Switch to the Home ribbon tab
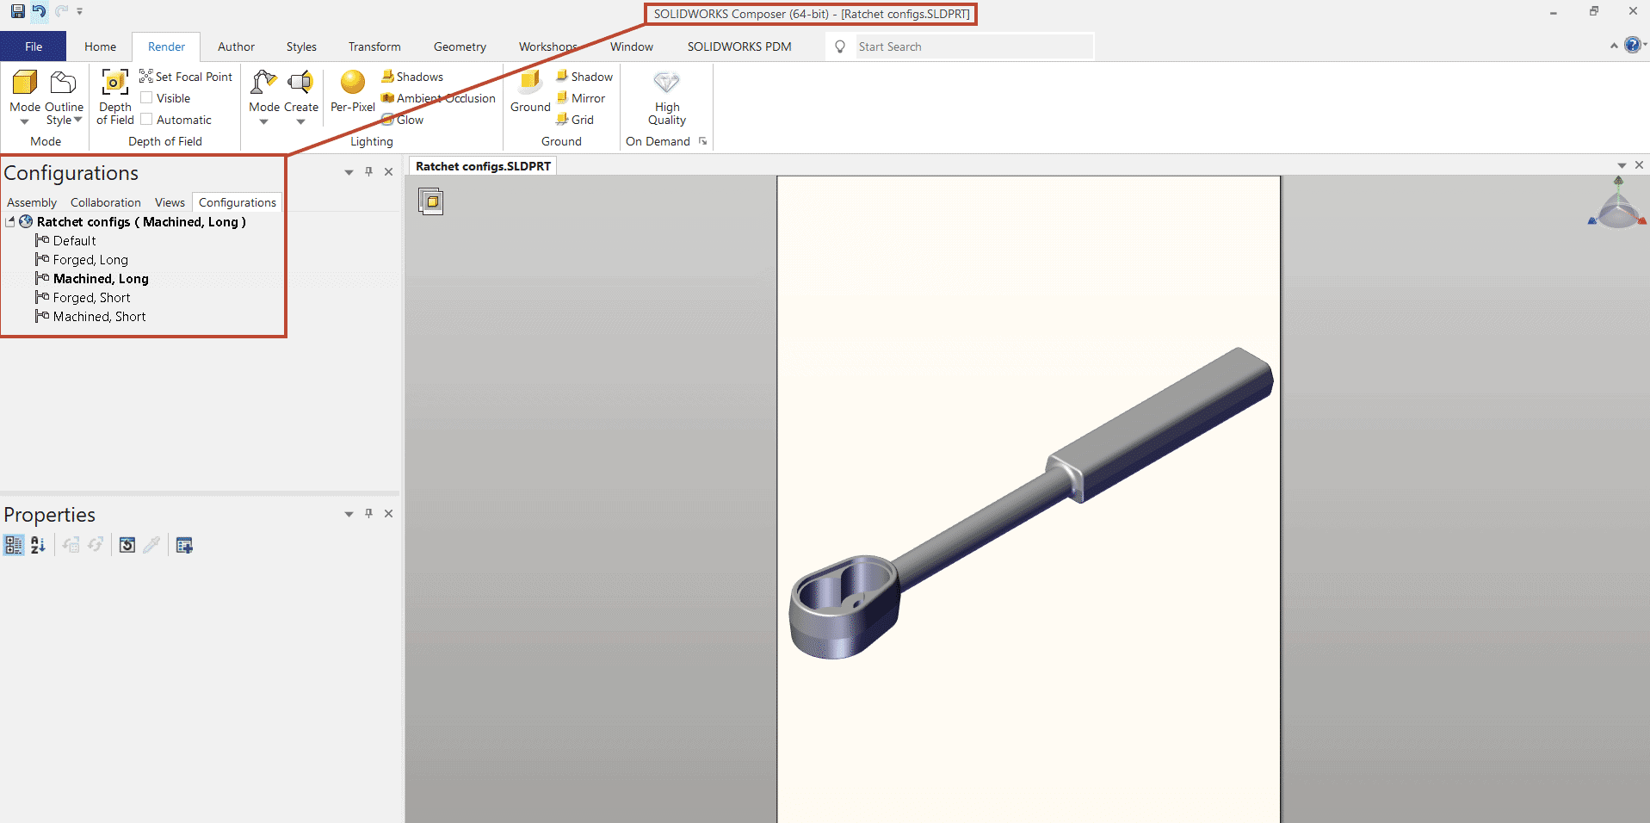The height and width of the screenshot is (823, 1650). pyautogui.click(x=100, y=46)
